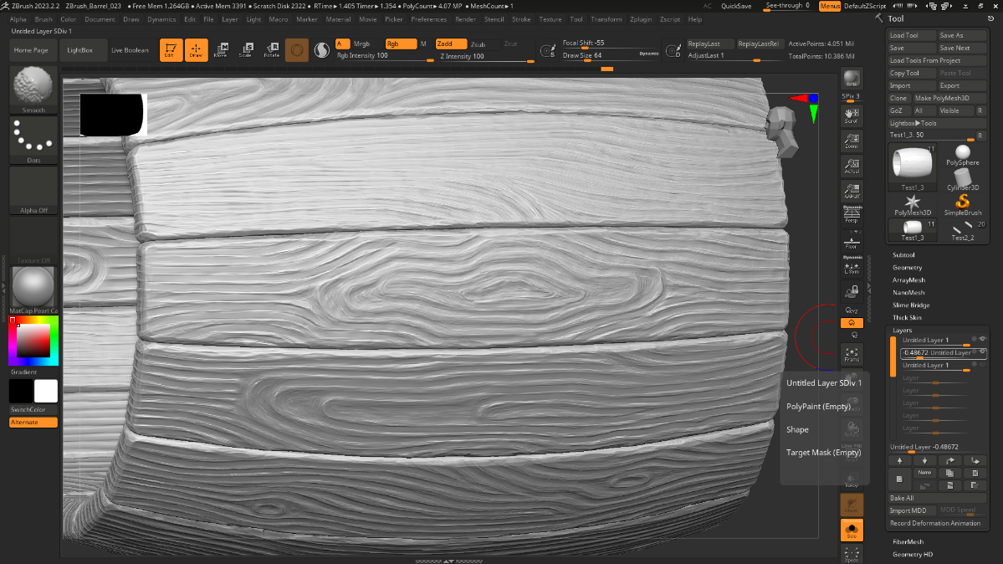Expand the ArrayMesh subpalette
The width and height of the screenshot is (1003, 564).
[x=908, y=279]
